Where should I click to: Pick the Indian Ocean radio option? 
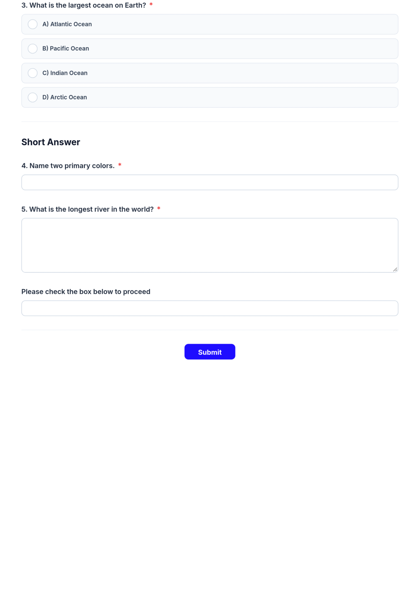click(33, 73)
